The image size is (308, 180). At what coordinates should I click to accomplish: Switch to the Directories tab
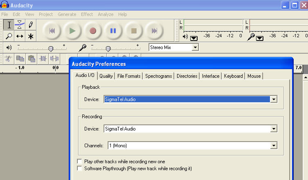[187, 76]
